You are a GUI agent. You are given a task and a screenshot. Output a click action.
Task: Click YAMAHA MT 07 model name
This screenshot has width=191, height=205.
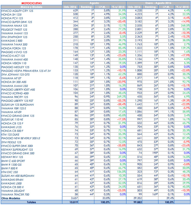[11, 78]
